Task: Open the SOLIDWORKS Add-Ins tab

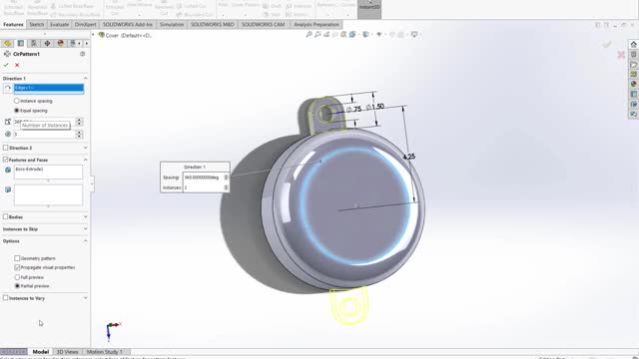Action: click(127, 24)
